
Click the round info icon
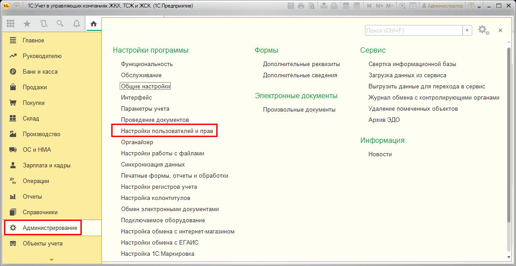pos(471,6)
